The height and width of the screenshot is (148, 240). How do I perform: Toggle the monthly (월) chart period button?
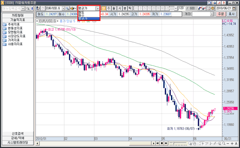coord(114,8)
